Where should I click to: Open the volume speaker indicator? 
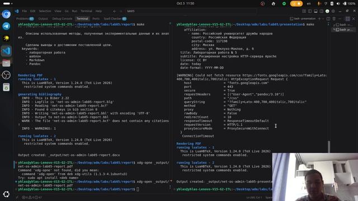(338, 3)
